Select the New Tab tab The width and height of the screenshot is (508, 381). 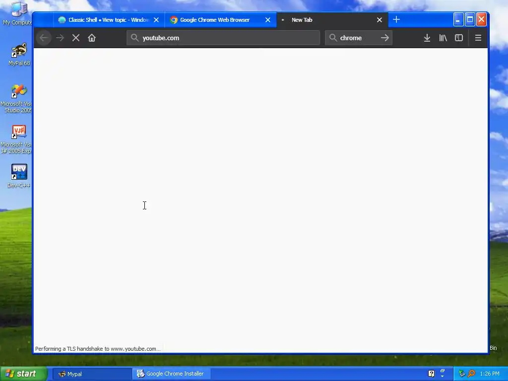[x=332, y=20]
